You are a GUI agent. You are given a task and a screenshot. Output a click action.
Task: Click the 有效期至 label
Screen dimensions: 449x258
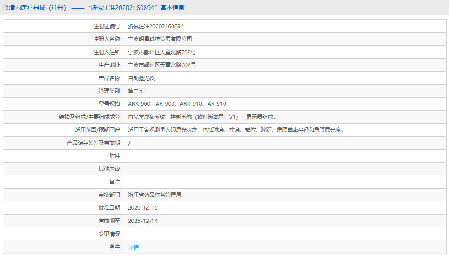(109, 221)
